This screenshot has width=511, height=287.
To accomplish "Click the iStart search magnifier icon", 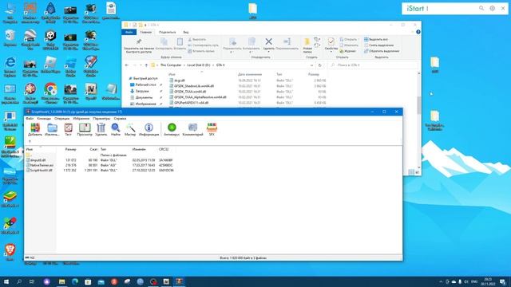I will tap(481, 9).
